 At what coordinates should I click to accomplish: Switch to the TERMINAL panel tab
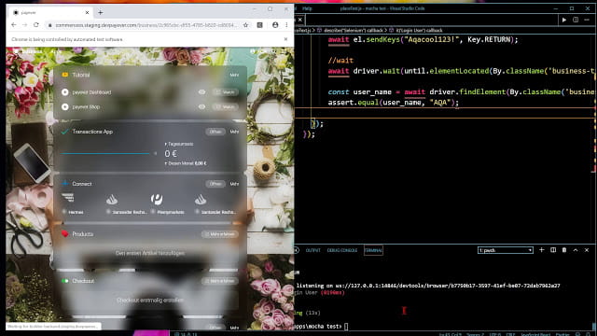click(x=373, y=250)
